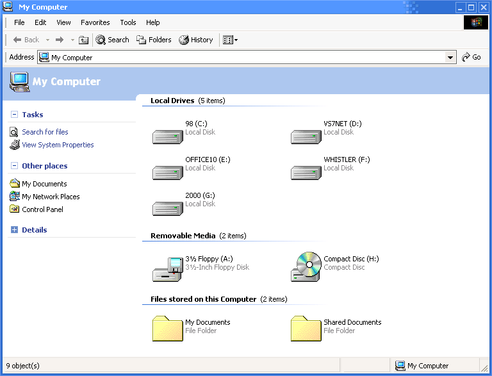Select the OFFICE10 (E:) drive icon

pyautogui.click(x=168, y=172)
